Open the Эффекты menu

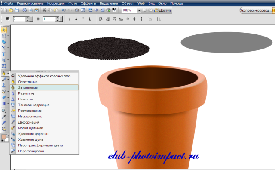(89, 3)
